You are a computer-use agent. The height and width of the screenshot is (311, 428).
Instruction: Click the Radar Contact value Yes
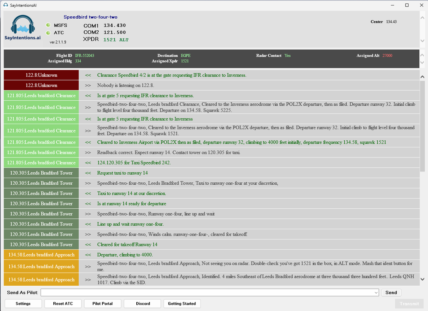point(287,56)
